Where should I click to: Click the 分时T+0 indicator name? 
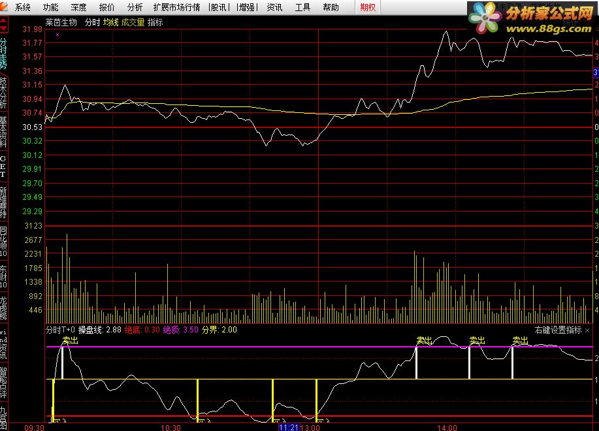(x=60, y=329)
